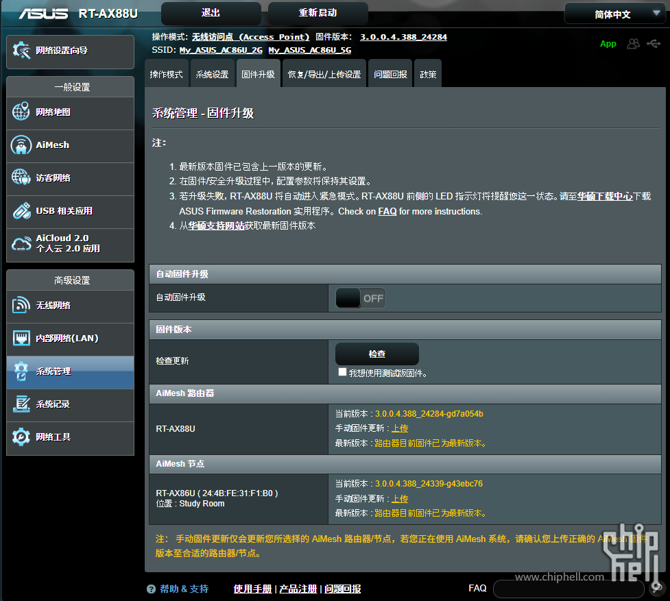Image resolution: width=670 pixels, height=601 pixels.
Task: Click RT-AX86U node MAC address text
Action: tap(240, 493)
